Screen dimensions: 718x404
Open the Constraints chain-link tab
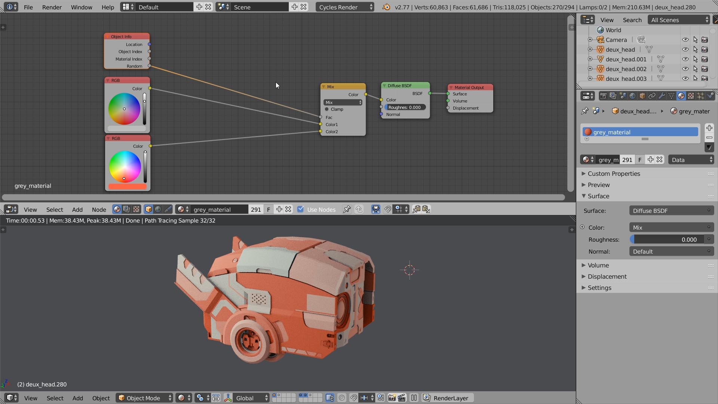652,96
